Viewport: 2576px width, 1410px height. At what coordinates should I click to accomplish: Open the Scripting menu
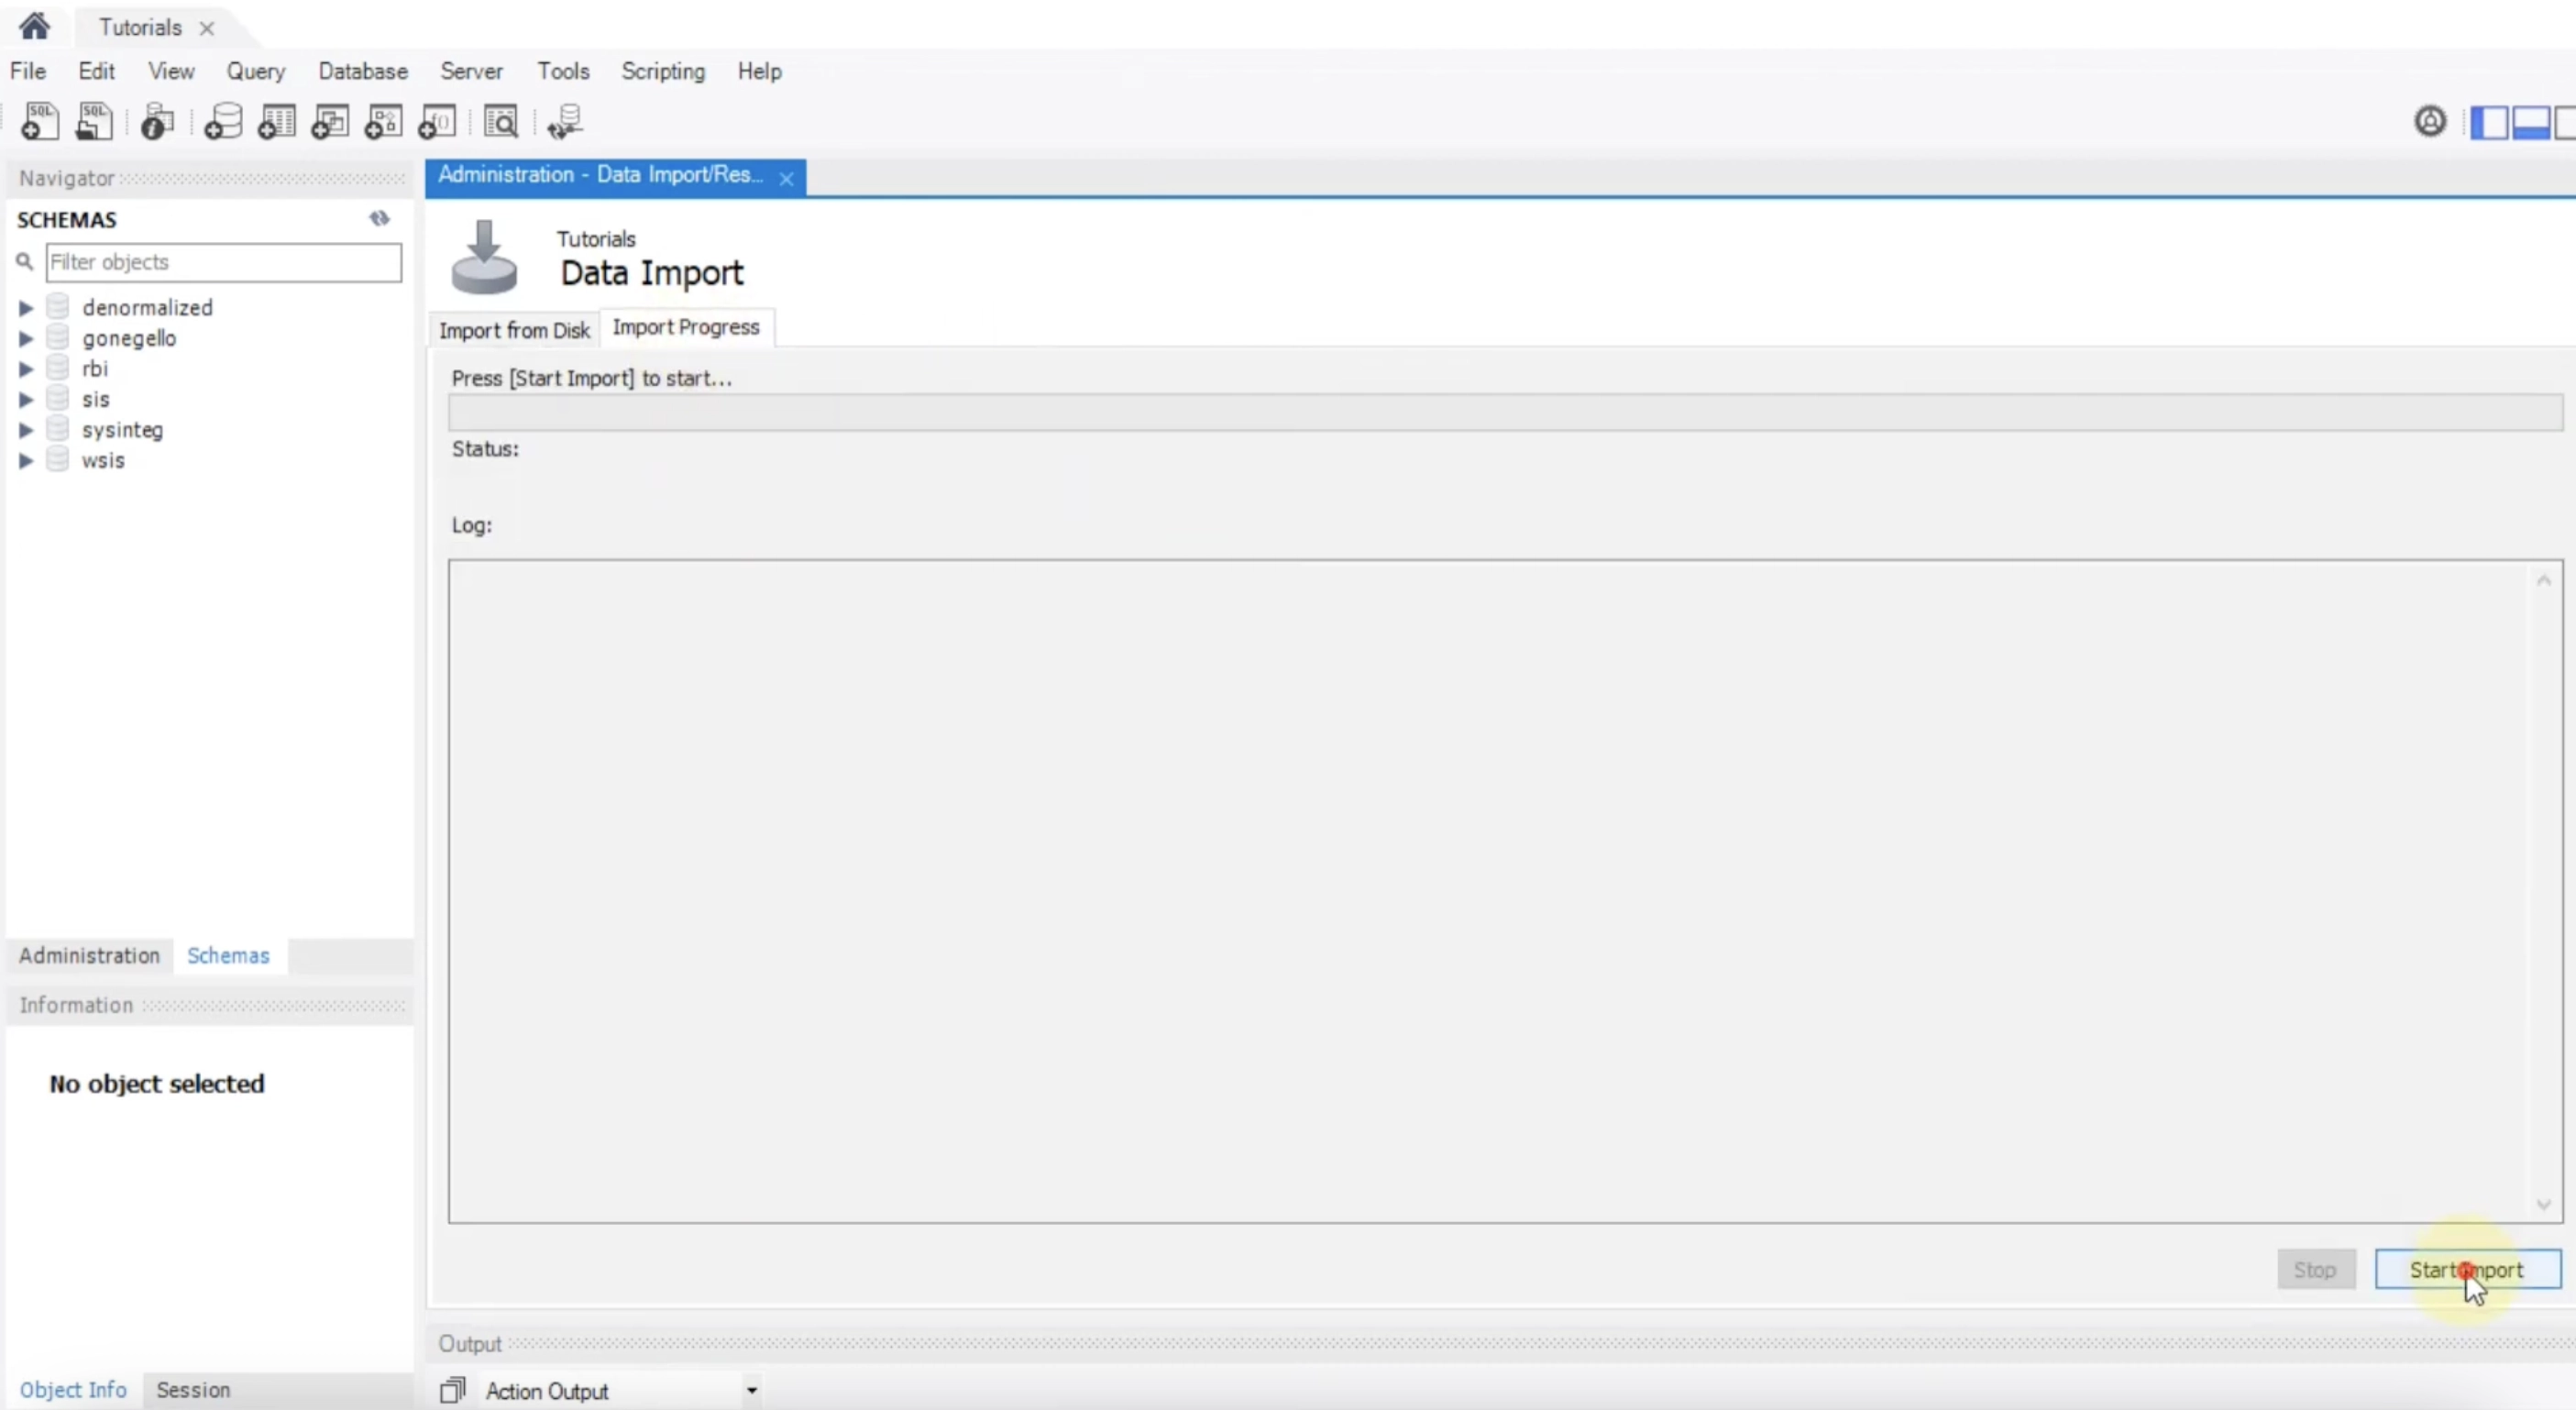point(663,70)
